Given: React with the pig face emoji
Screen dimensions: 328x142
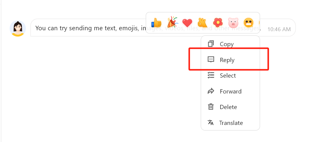Looking at the screenshot, I should [233, 22].
